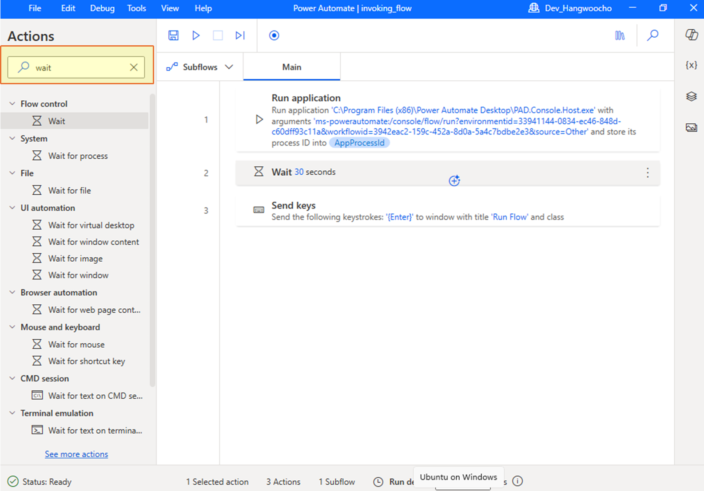704x491 pixels.
Task: Run next action step button
Action: coord(240,35)
